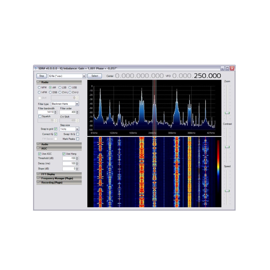Select CW-L demodulation mode

(60, 92)
